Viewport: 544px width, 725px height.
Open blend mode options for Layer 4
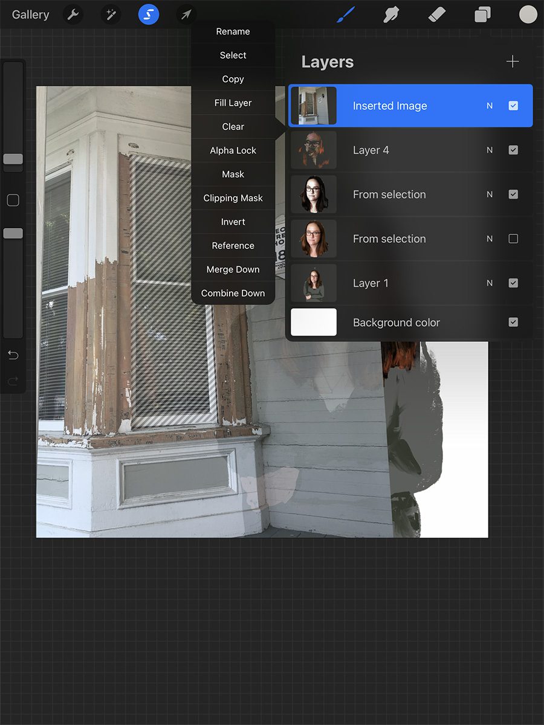tap(490, 150)
